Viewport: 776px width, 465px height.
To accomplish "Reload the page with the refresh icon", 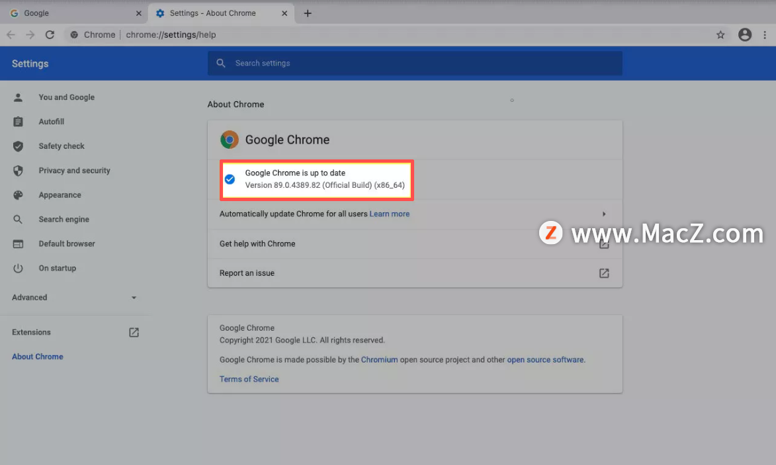I will pos(50,34).
